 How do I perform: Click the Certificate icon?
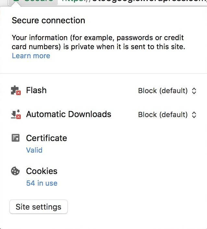15,138
